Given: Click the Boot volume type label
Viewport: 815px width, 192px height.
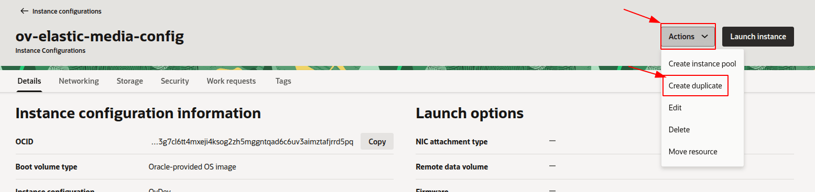Looking at the screenshot, I should point(47,167).
